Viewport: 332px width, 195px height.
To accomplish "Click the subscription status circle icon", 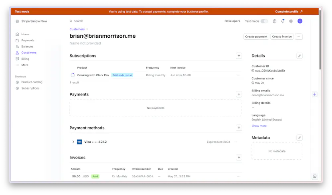I will click(73, 75).
